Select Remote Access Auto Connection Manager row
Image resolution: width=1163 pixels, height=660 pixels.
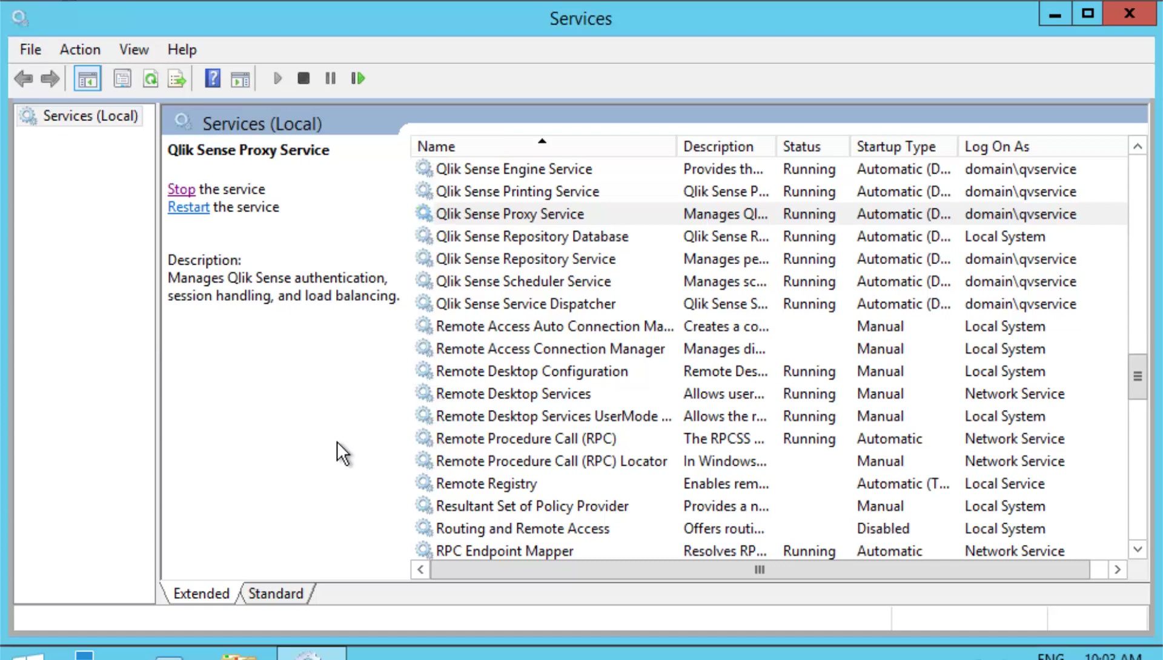(769, 326)
